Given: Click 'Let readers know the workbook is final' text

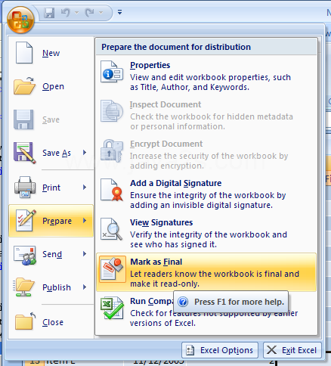Looking at the screenshot, I should pos(215,279).
